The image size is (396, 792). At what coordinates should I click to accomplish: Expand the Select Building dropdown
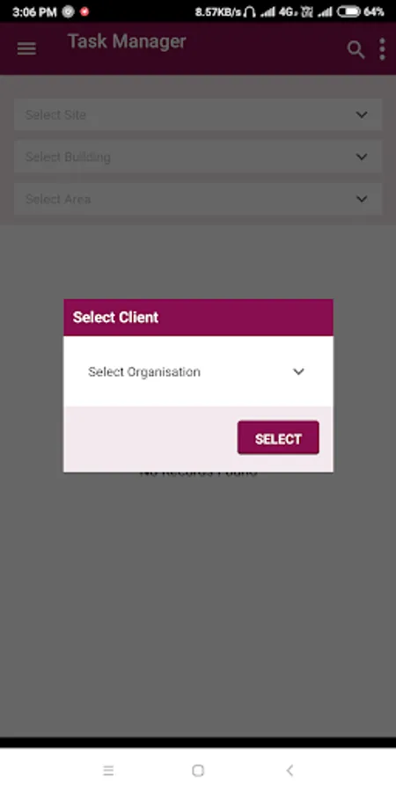pyautogui.click(x=198, y=158)
